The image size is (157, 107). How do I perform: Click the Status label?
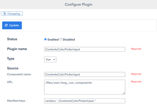pyautogui.click(x=12, y=39)
